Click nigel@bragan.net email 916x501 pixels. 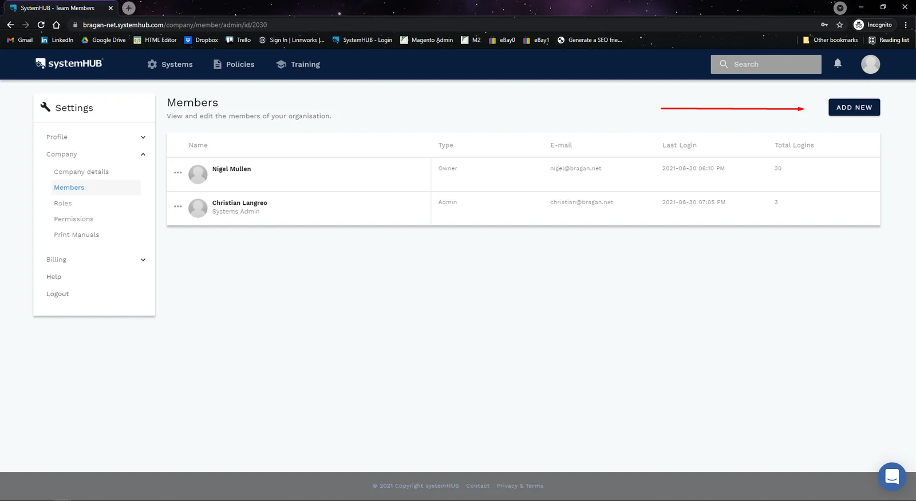[575, 169]
